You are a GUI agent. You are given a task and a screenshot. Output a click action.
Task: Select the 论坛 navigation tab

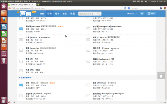pyautogui.click(x=50, y=14)
